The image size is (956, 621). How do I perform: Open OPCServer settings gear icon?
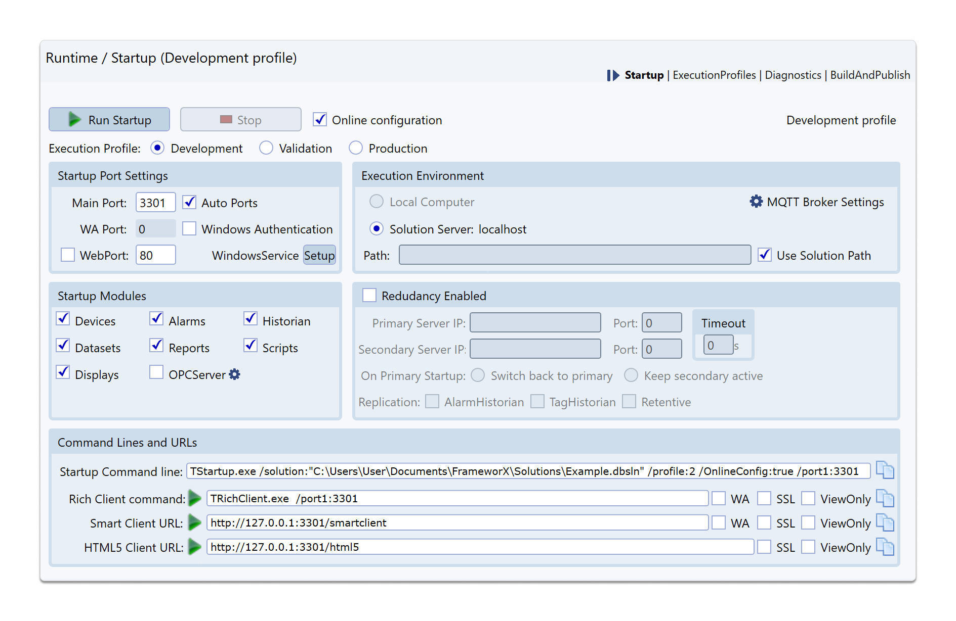pos(234,374)
